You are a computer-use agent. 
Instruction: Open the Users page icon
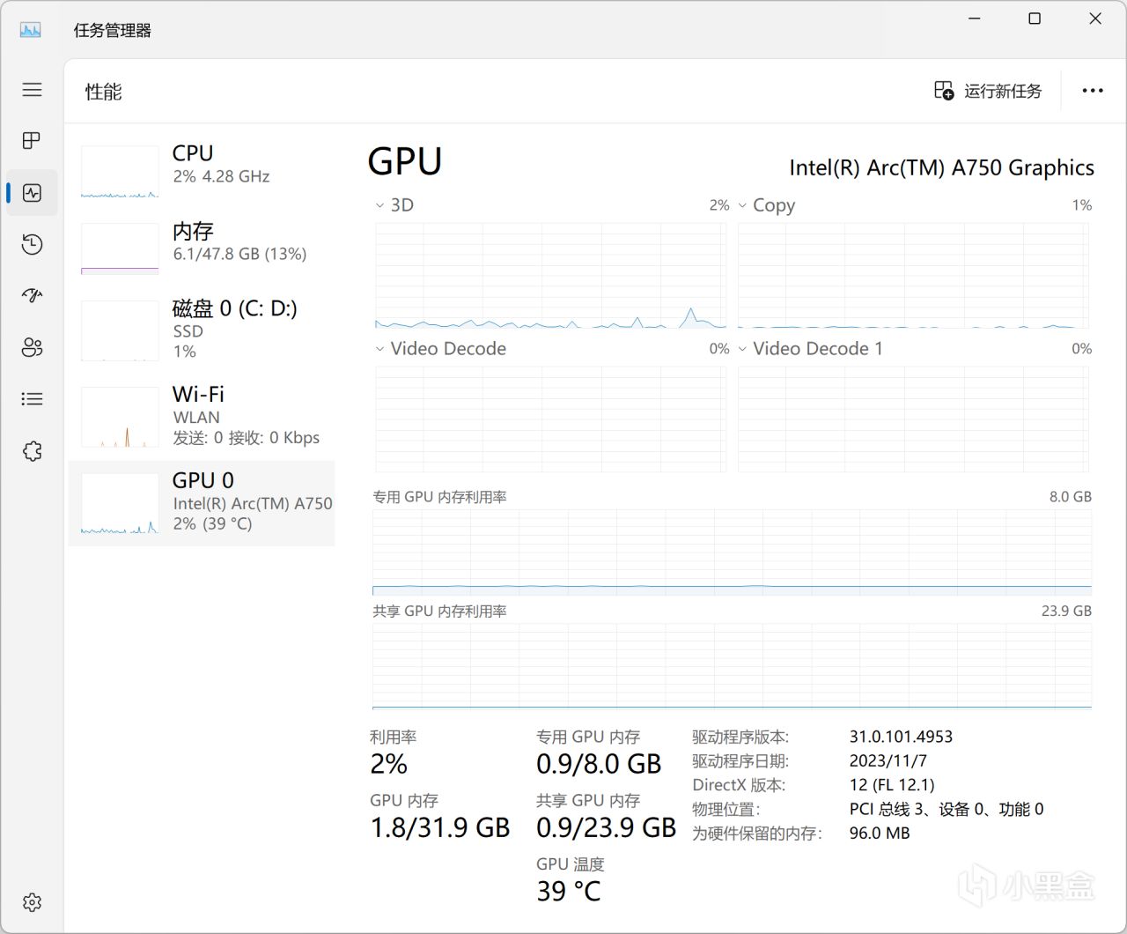[x=33, y=347]
